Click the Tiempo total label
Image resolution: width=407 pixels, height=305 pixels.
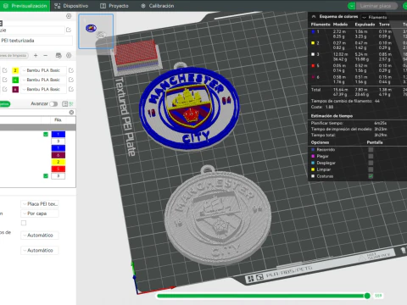click(323, 135)
